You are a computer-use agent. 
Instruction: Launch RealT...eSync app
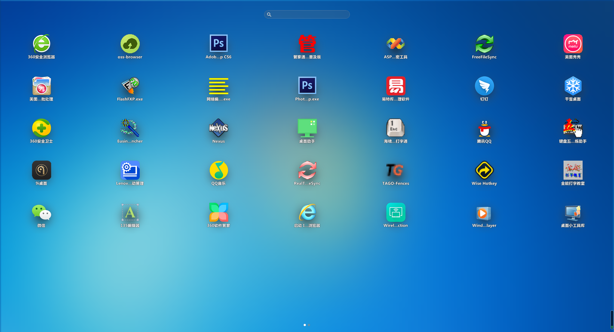pyautogui.click(x=307, y=170)
